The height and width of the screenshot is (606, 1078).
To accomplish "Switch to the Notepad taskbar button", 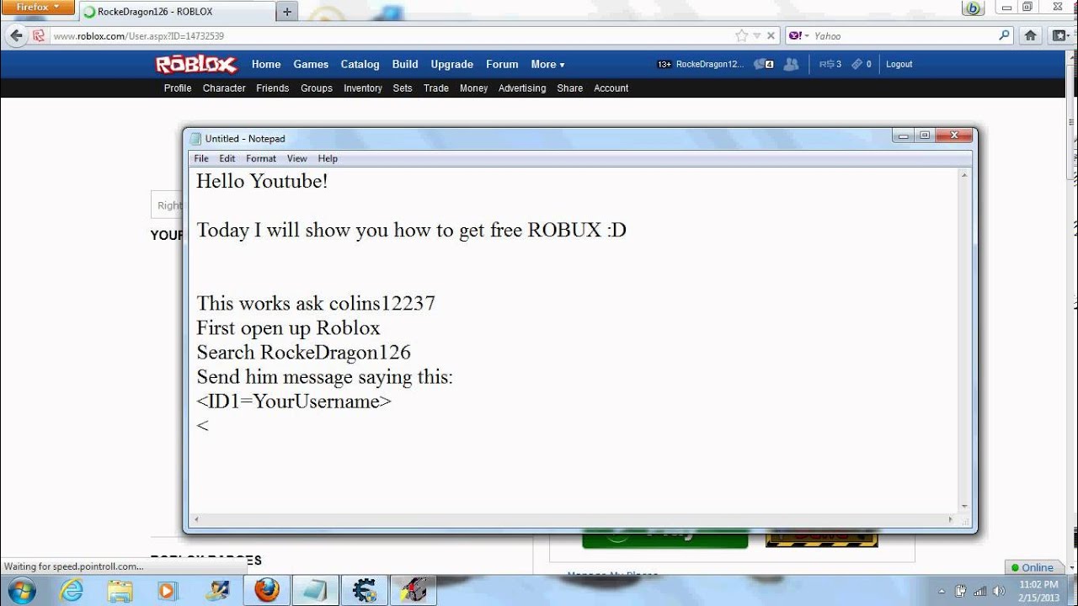I will pyautogui.click(x=315, y=590).
